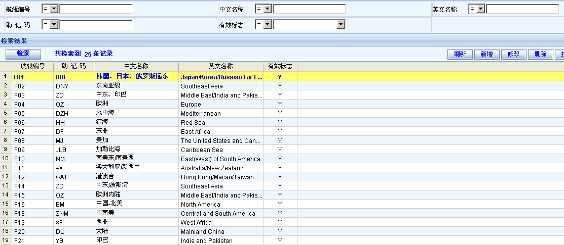
Task: Click the 有效标志 column header
Action: (280, 66)
